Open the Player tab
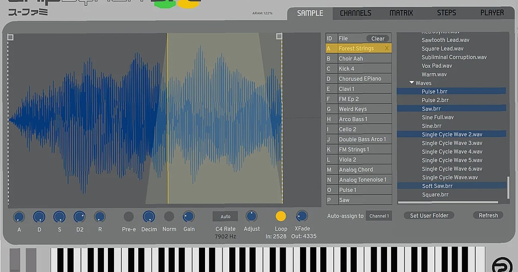The height and width of the screenshot is (272, 518). click(492, 13)
